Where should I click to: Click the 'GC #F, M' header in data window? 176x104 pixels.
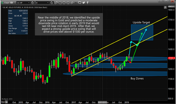18,16
